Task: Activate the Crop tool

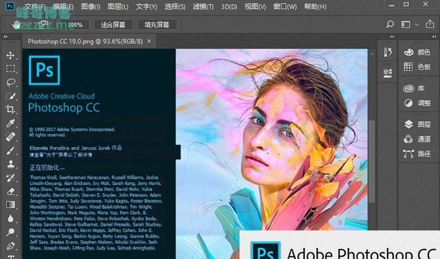Action: pos(11,109)
